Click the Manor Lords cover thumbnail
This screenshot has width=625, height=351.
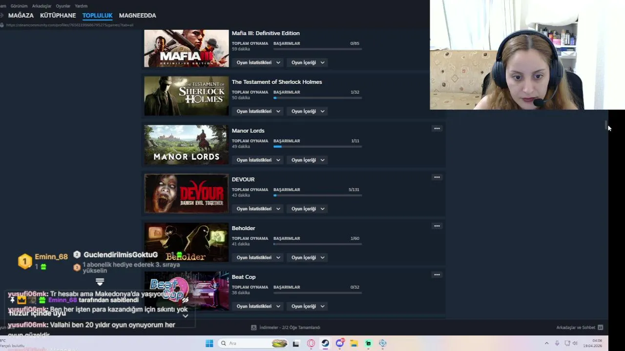[187, 145]
